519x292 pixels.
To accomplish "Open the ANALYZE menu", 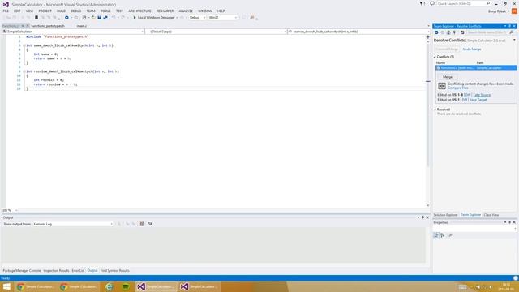I will (186, 11).
